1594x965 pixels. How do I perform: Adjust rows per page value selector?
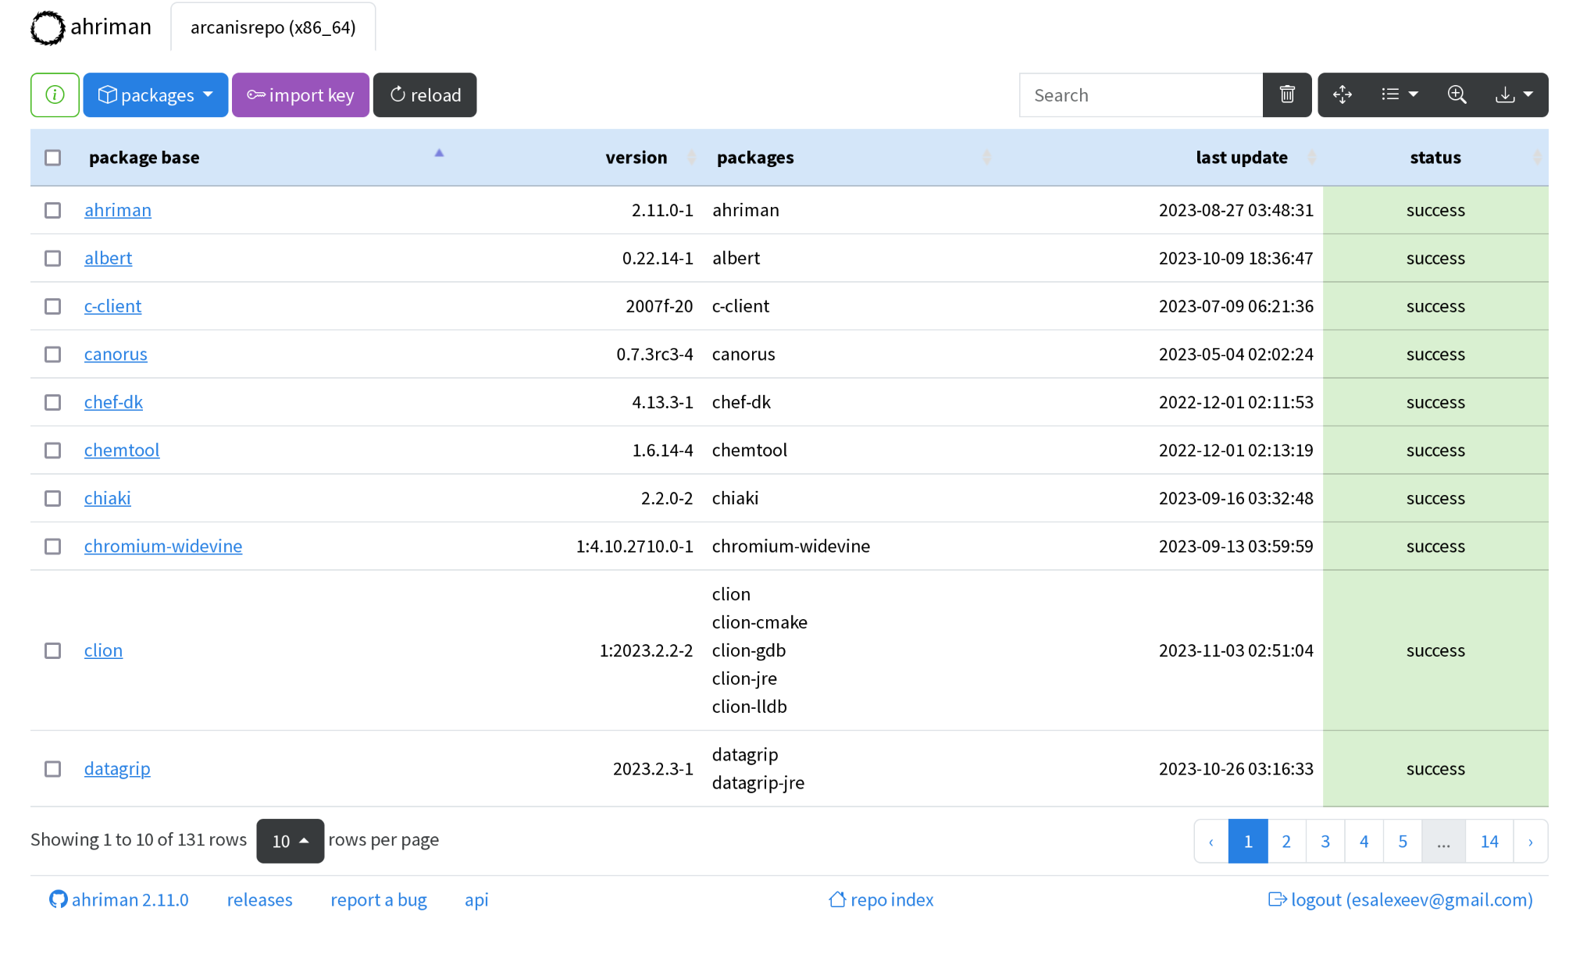(x=289, y=841)
